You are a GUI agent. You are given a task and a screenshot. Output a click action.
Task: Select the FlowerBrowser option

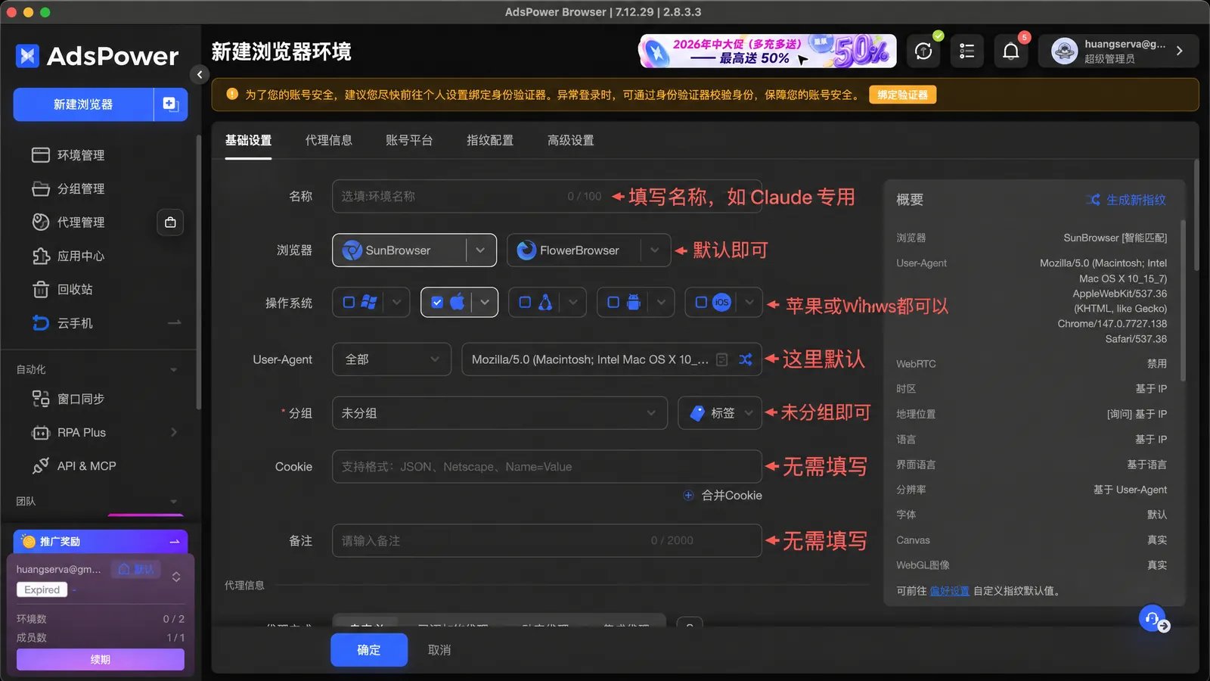pyautogui.click(x=573, y=250)
